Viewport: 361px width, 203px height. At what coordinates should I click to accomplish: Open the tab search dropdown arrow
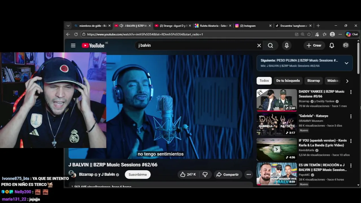[x=68, y=26]
